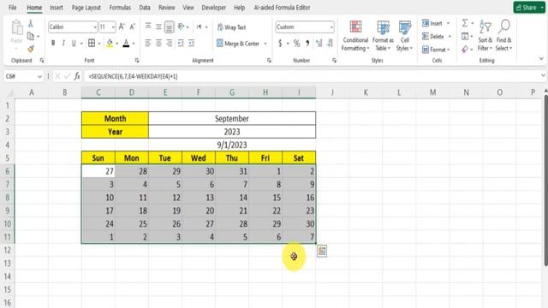Image resolution: width=548 pixels, height=308 pixels.
Task: Align cell text left
Action: pyautogui.click(x=148, y=43)
